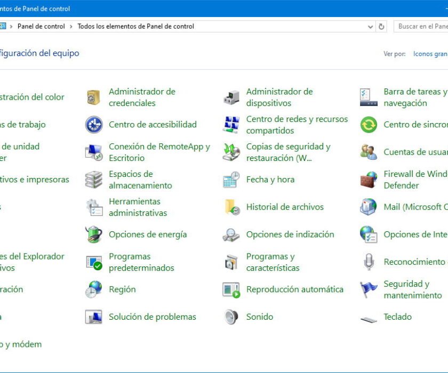448x373 pixels.
Task: Open the Herramientas administrativas icon
Action: (x=94, y=207)
